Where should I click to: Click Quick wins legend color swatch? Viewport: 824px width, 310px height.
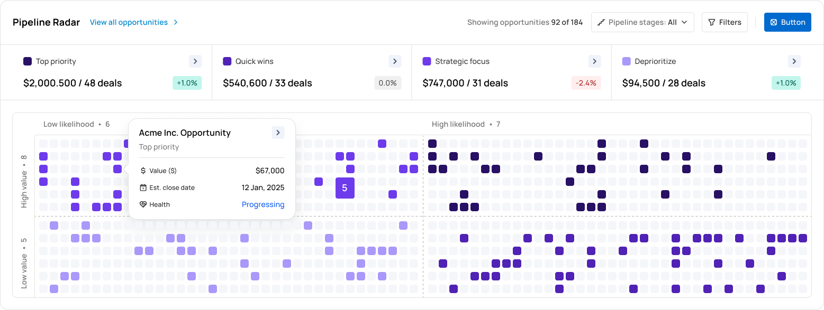227,61
